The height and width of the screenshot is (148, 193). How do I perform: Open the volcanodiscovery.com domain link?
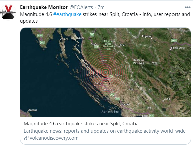tap(54, 138)
